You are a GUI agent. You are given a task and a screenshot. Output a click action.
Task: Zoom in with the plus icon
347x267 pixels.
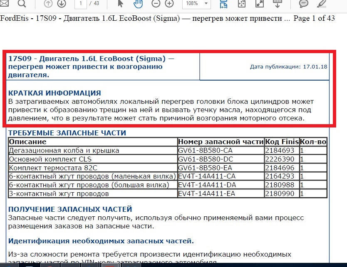pos(169,3)
